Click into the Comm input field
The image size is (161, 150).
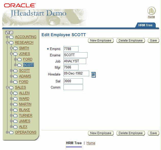(73, 87)
